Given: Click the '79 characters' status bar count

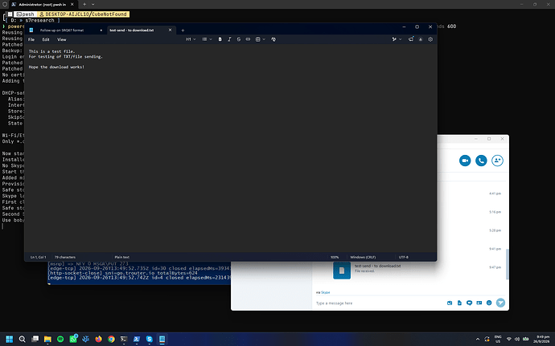Looking at the screenshot, I should (65, 257).
